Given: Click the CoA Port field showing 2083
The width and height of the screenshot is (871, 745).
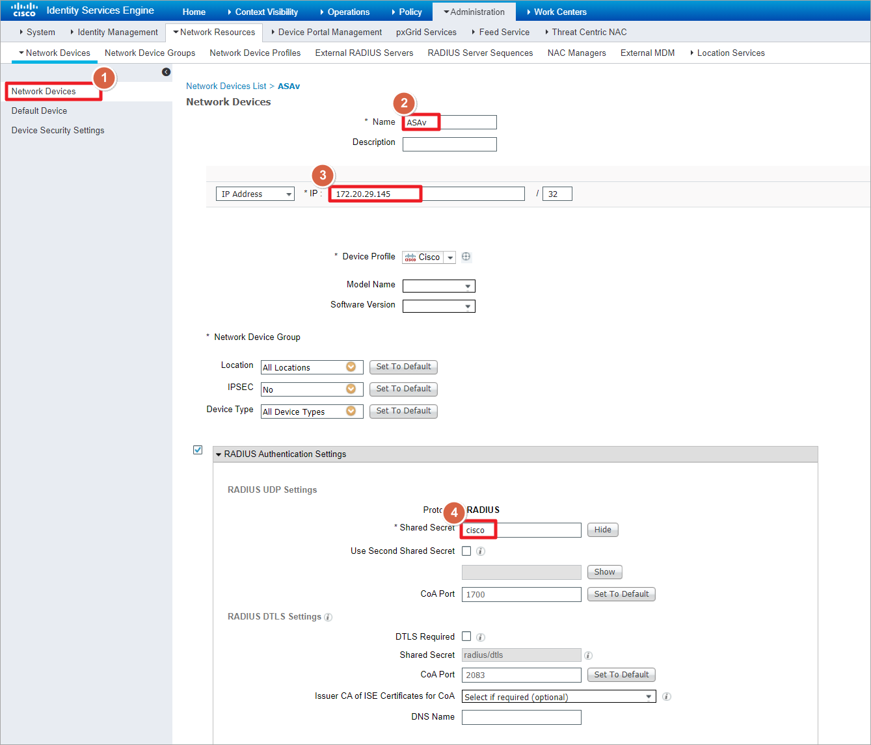Looking at the screenshot, I should coord(521,675).
